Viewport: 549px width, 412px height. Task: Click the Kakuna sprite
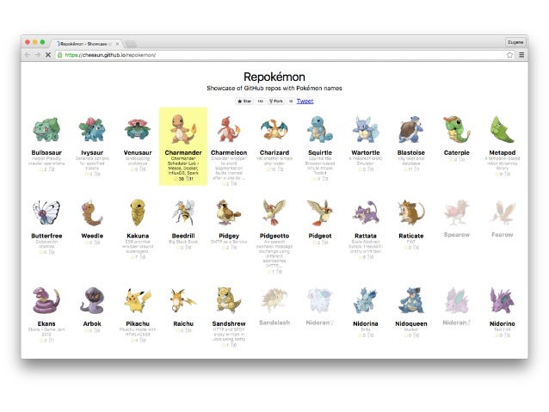138,212
